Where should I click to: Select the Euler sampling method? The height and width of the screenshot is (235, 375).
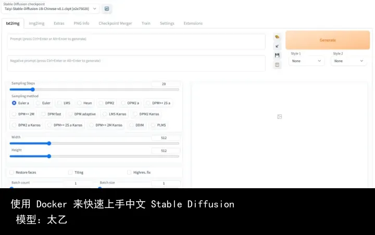tap(43, 103)
